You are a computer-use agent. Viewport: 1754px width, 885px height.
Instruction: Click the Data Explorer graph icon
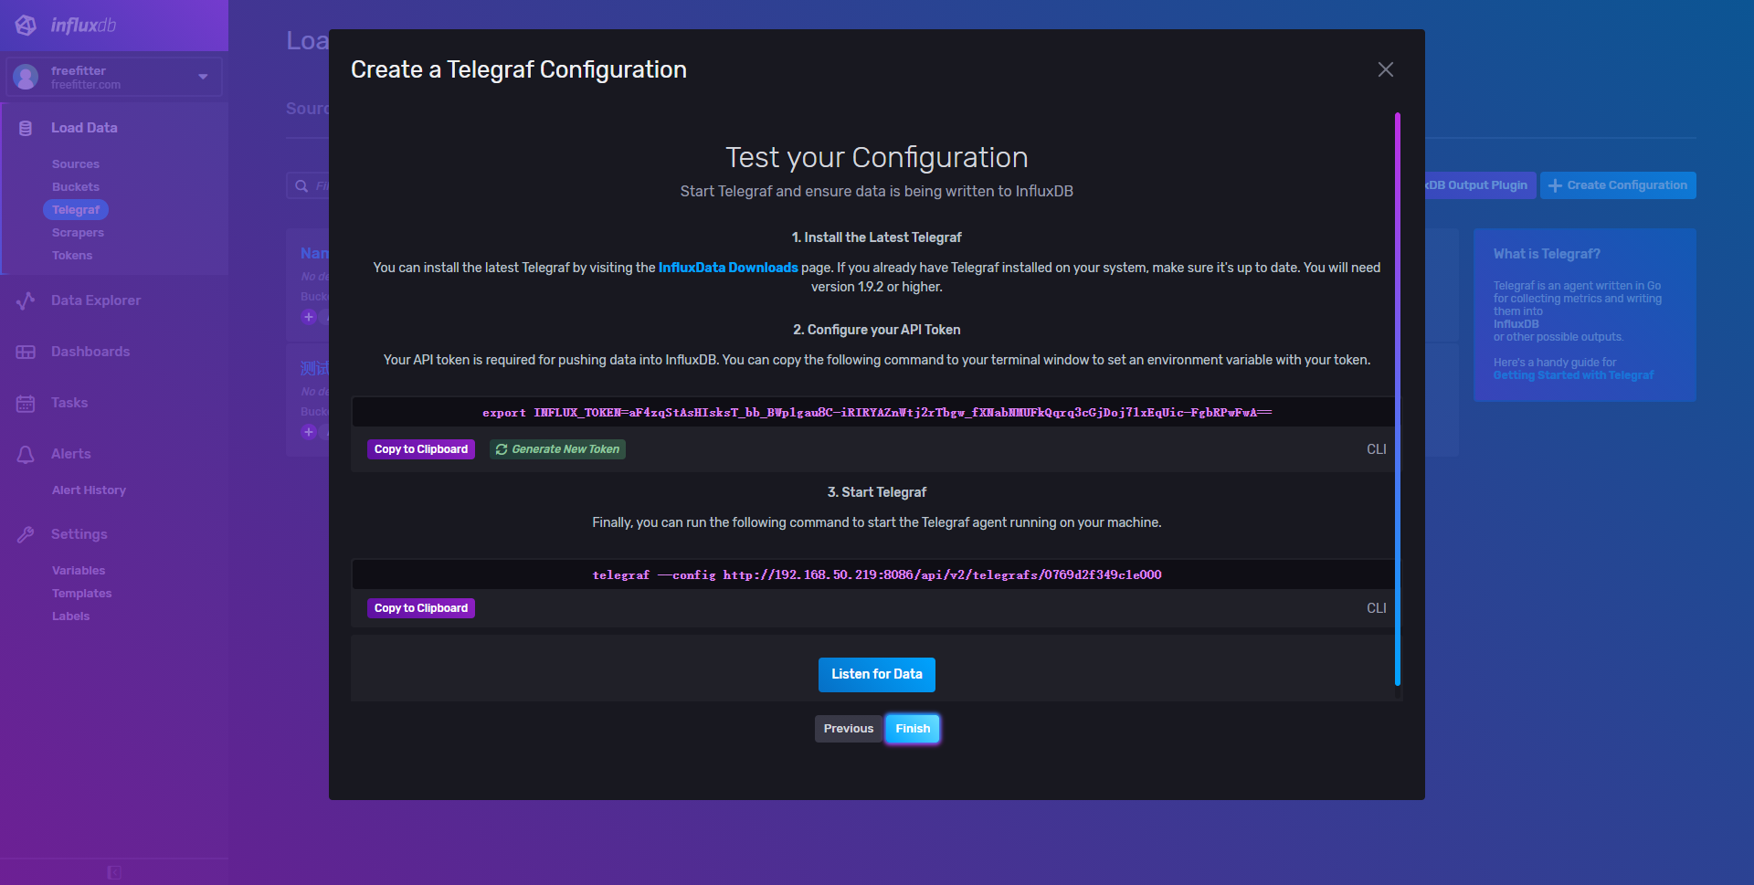(26, 300)
